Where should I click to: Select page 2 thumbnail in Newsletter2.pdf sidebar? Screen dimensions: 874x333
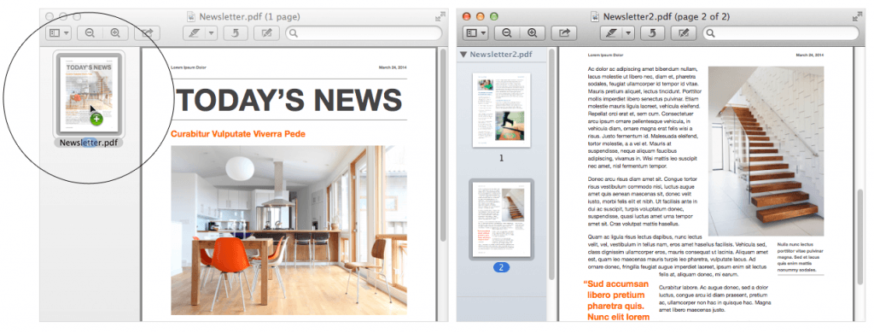tap(502, 219)
